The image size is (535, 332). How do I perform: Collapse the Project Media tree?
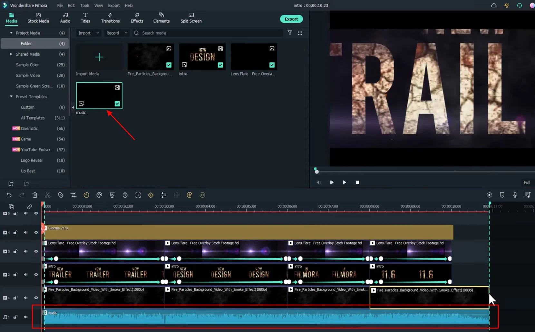coord(11,33)
